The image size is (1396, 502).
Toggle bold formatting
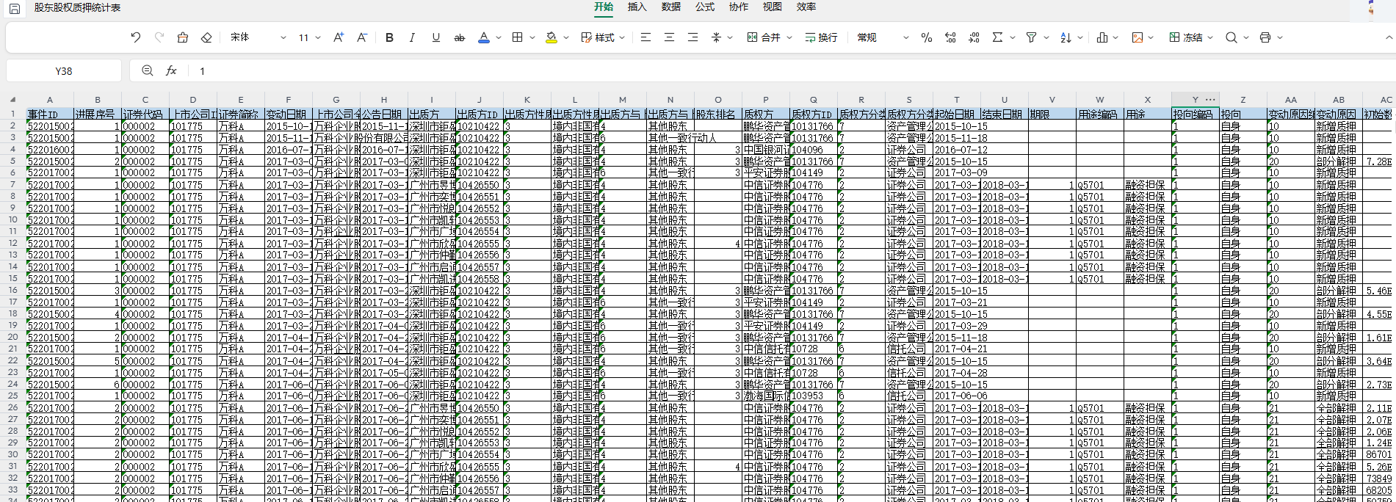[x=389, y=37]
